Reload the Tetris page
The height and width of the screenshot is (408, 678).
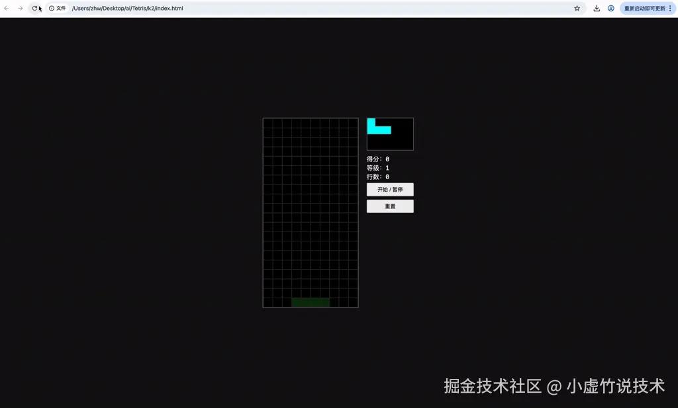point(34,8)
